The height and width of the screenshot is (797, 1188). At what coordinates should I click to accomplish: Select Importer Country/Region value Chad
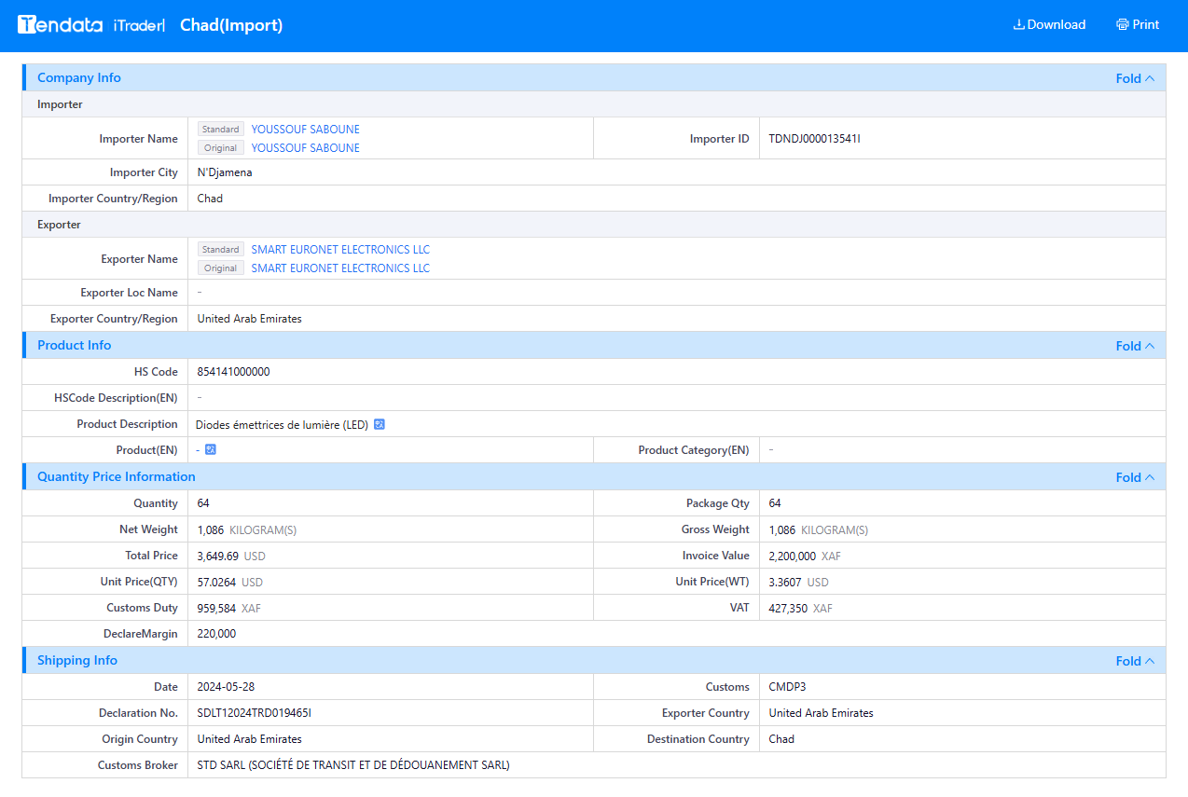point(210,199)
